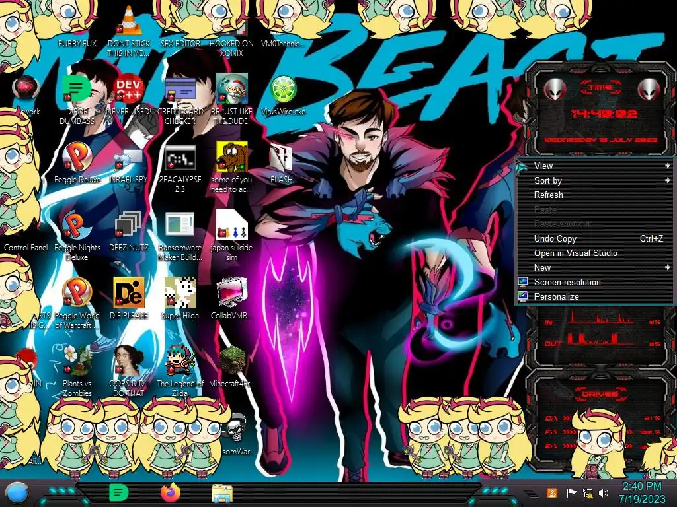The image size is (677, 507).
Task: Select Personalize in context menu
Action: 595,296
